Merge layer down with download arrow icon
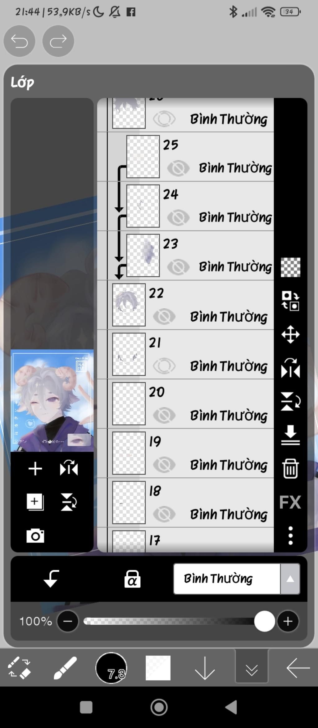The height and width of the screenshot is (728, 318). coord(290,435)
